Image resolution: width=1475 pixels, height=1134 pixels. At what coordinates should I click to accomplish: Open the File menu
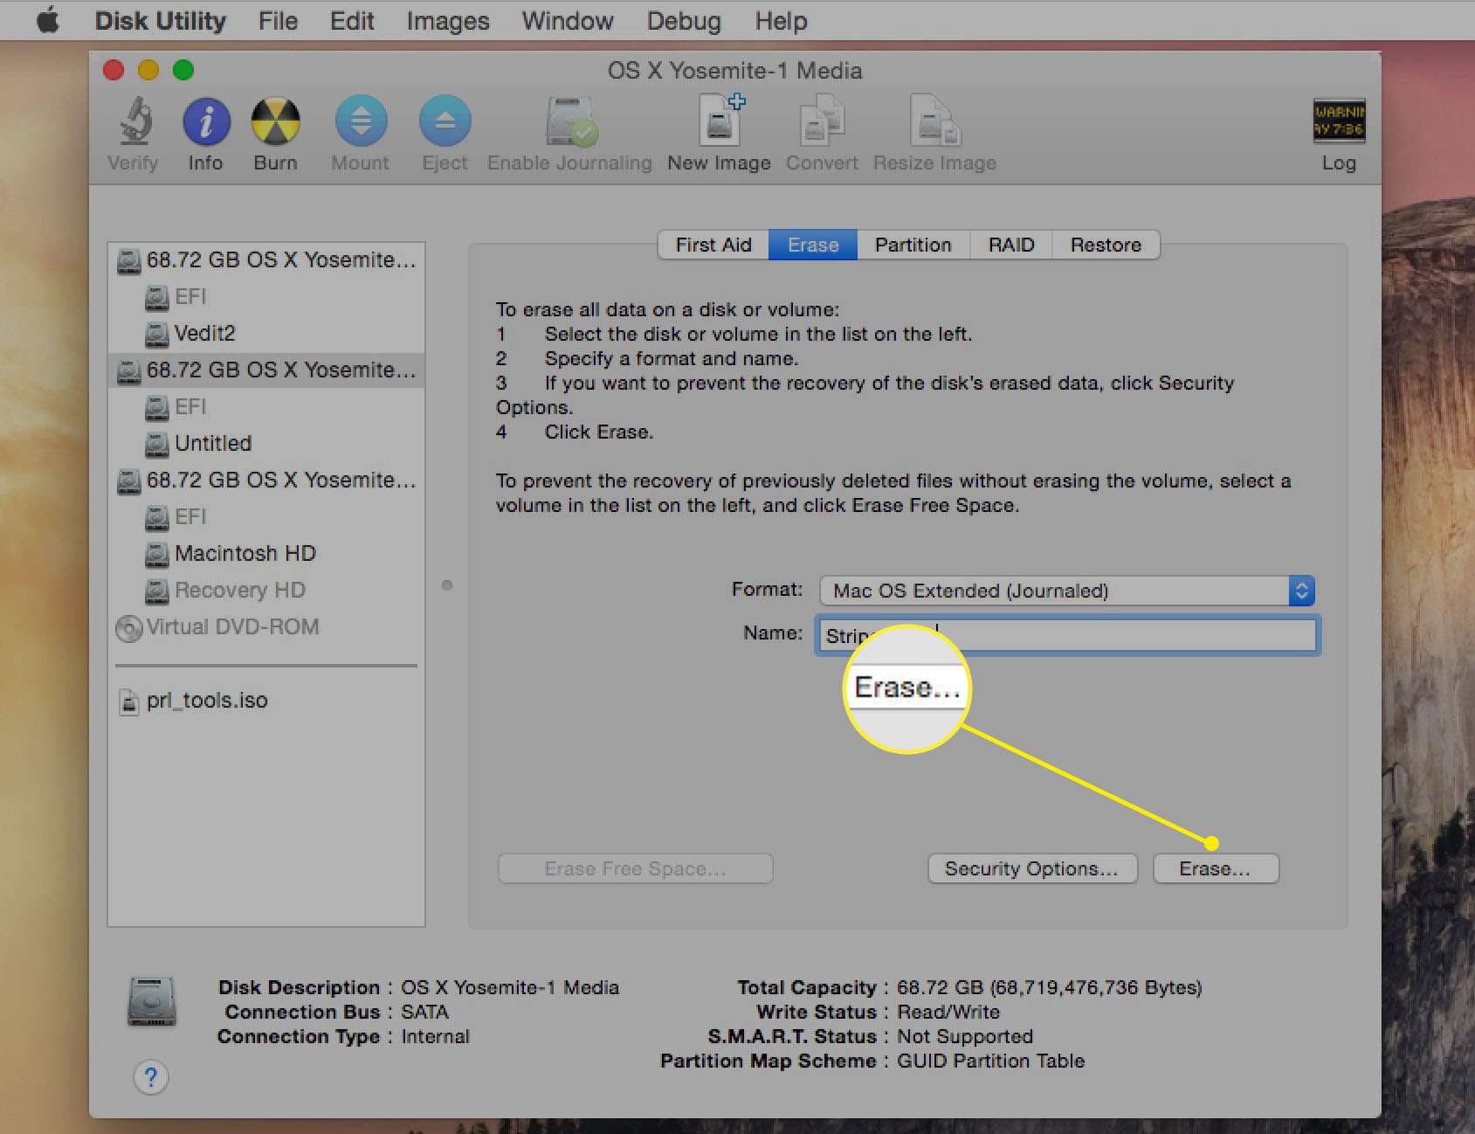[278, 20]
